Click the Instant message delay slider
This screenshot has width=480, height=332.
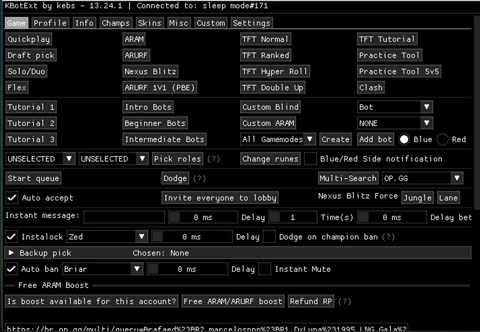203,217
